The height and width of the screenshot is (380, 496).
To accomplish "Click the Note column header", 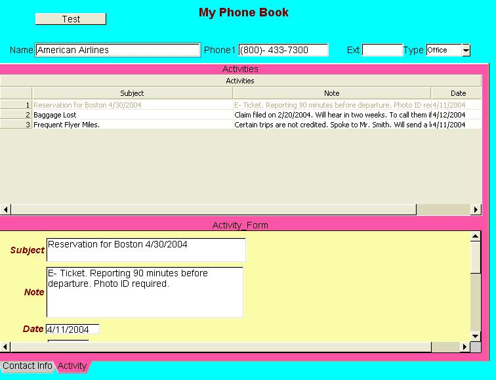I will pos(331,93).
